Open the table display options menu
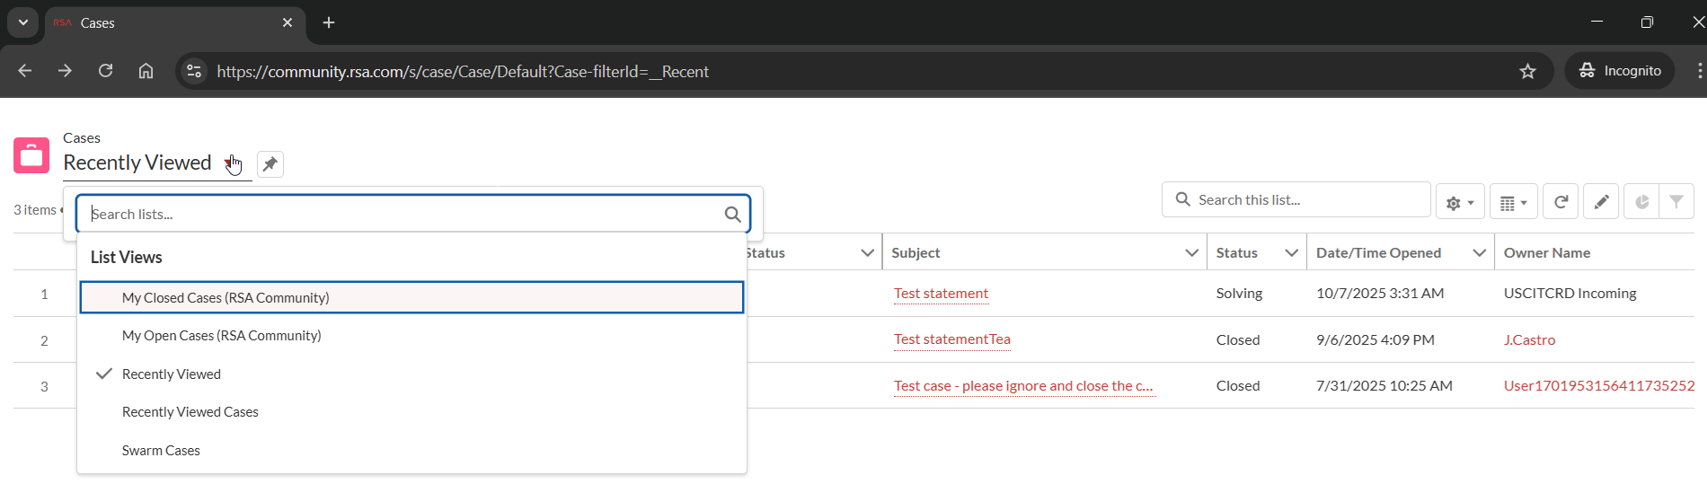This screenshot has height=484, width=1707. tap(1513, 202)
